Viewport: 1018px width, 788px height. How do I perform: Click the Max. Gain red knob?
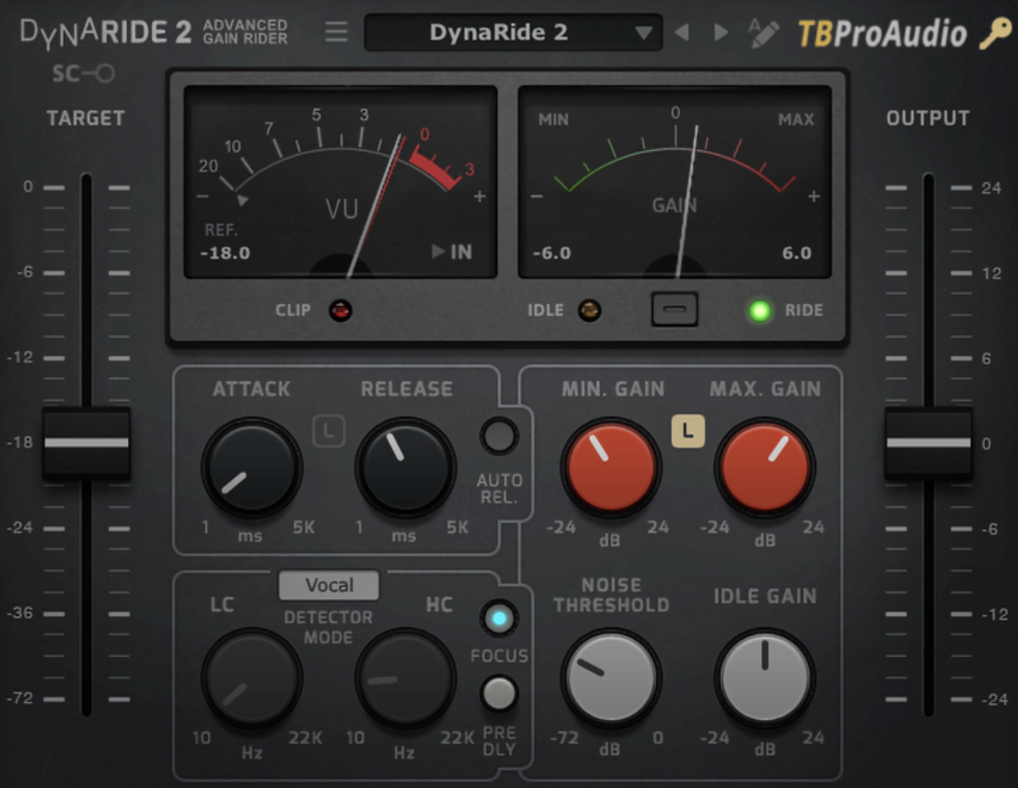click(765, 467)
